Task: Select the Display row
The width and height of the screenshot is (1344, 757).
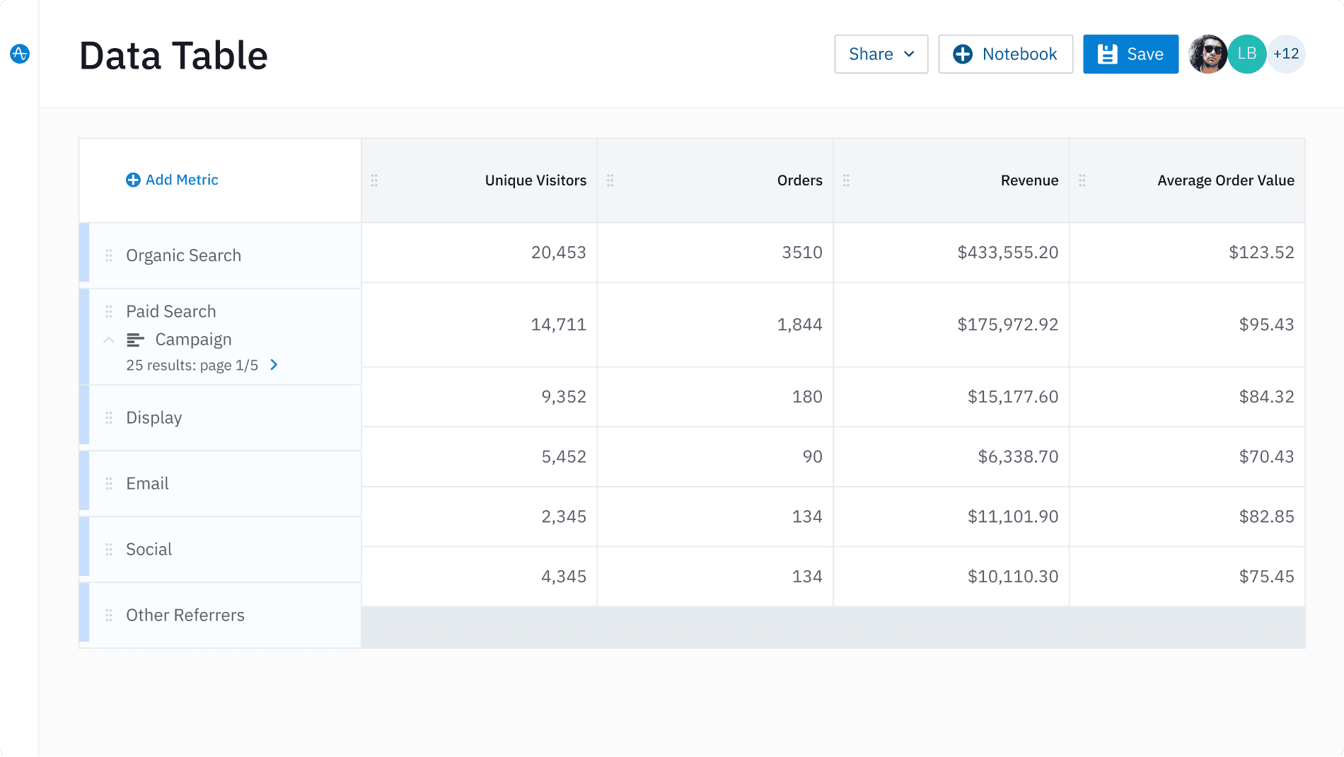Action: [154, 418]
